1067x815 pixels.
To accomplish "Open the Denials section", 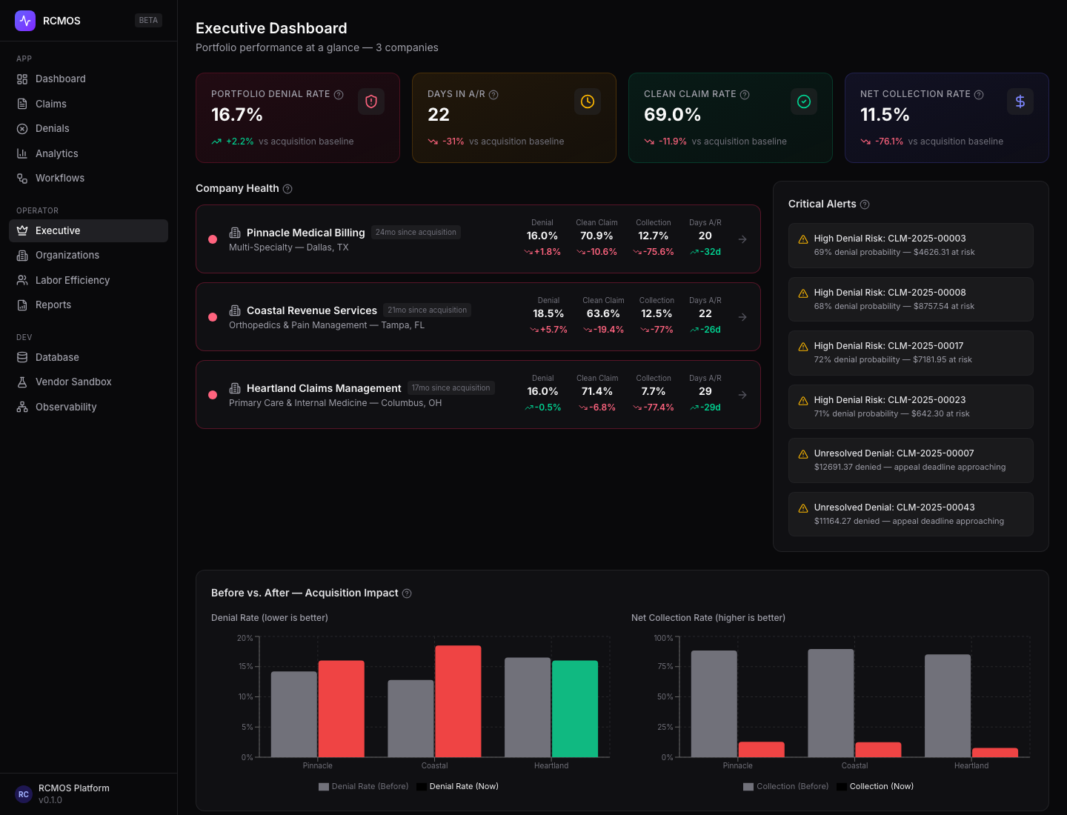I will point(88,129).
